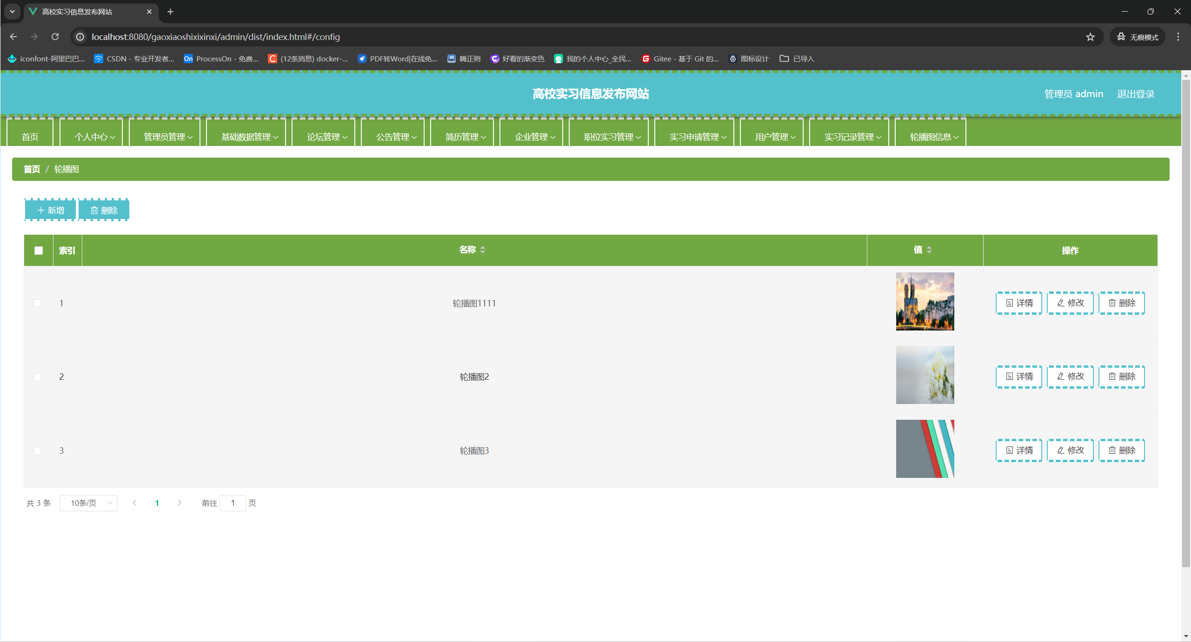Click the site information icon in address bar
Screen dimensions: 1191x642
80,37
